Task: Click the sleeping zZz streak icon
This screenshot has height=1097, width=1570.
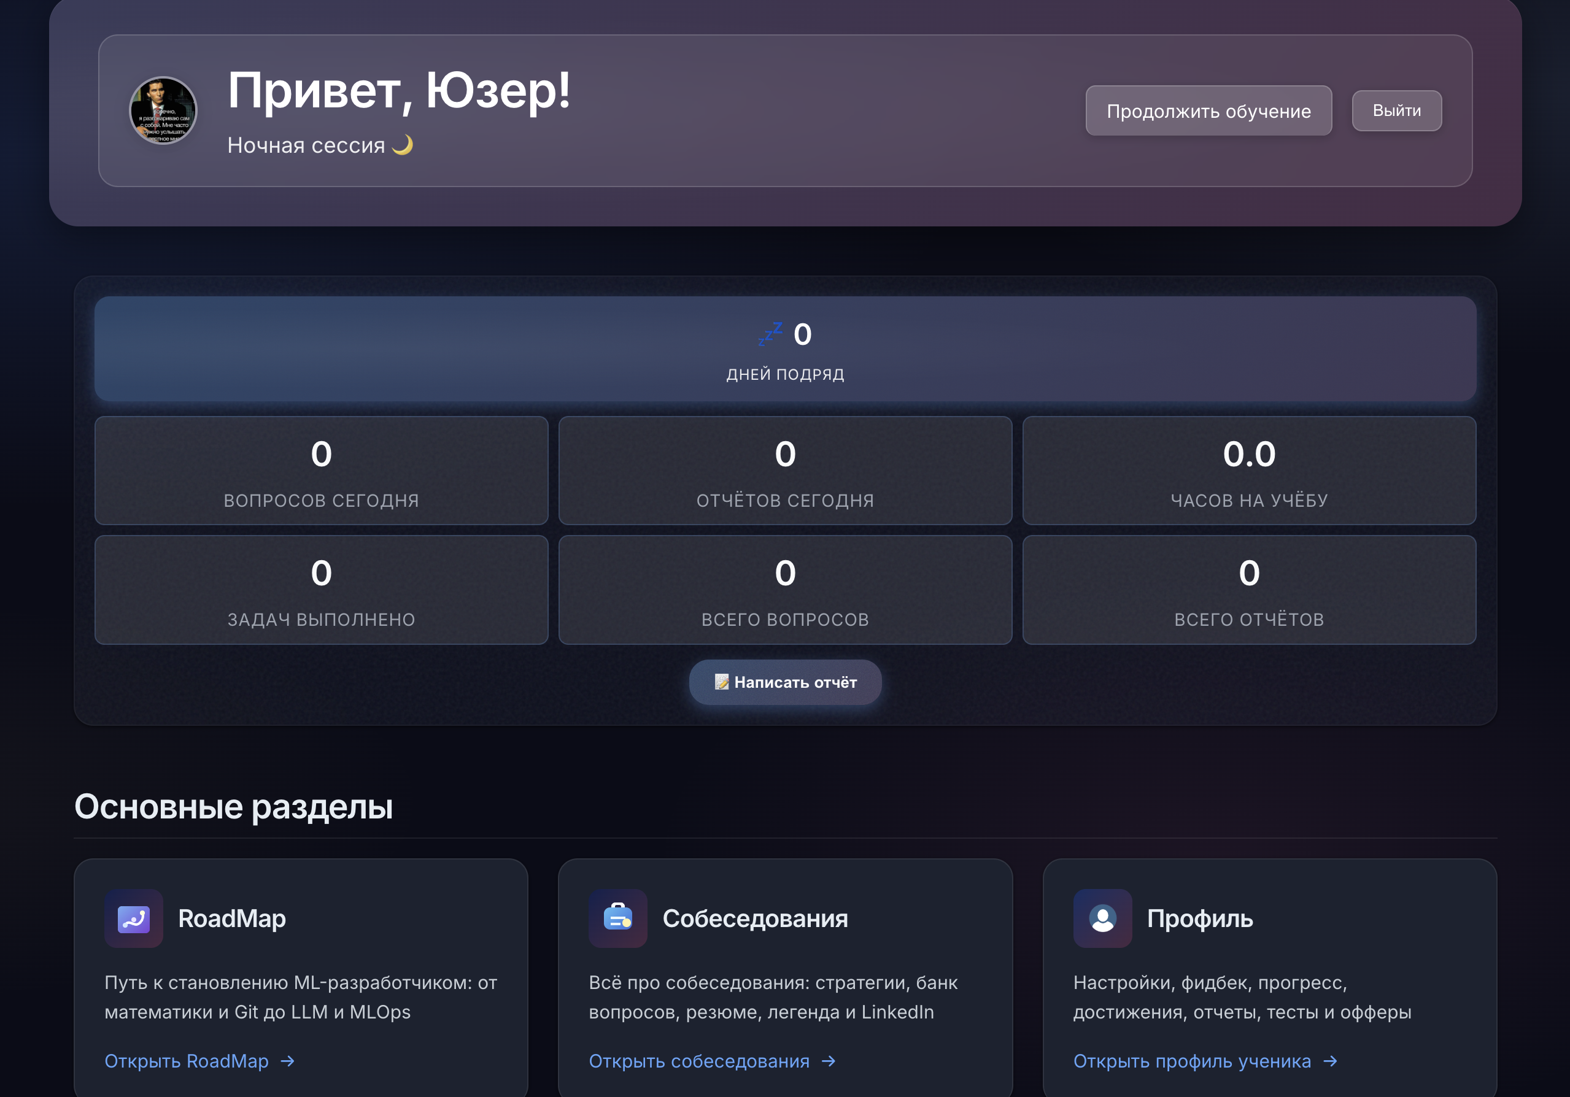Action: 770,334
